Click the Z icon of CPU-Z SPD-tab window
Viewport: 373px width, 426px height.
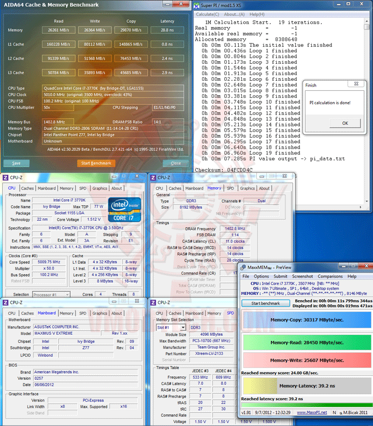pyautogui.click(x=153, y=302)
